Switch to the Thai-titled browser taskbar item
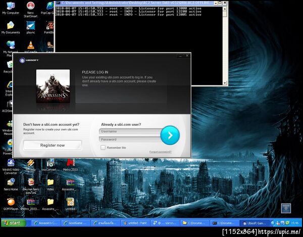Screen dimensions: 303x237 click(106, 223)
